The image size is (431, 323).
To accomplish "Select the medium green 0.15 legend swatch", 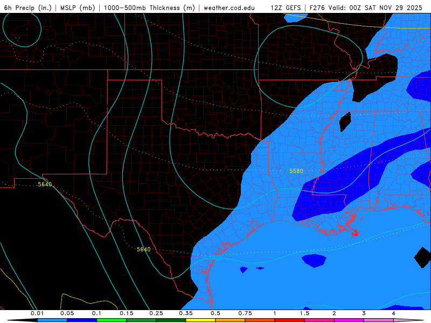I will (141, 320).
